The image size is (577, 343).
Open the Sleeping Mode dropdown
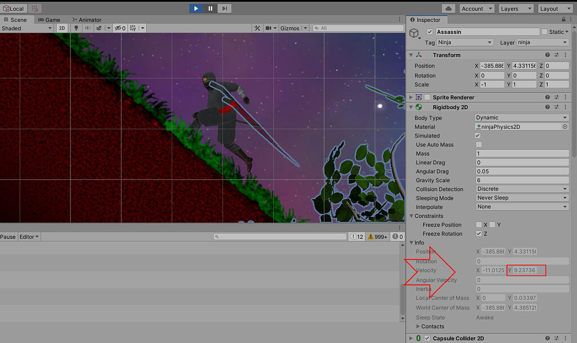pyautogui.click(x=521, y=198)
